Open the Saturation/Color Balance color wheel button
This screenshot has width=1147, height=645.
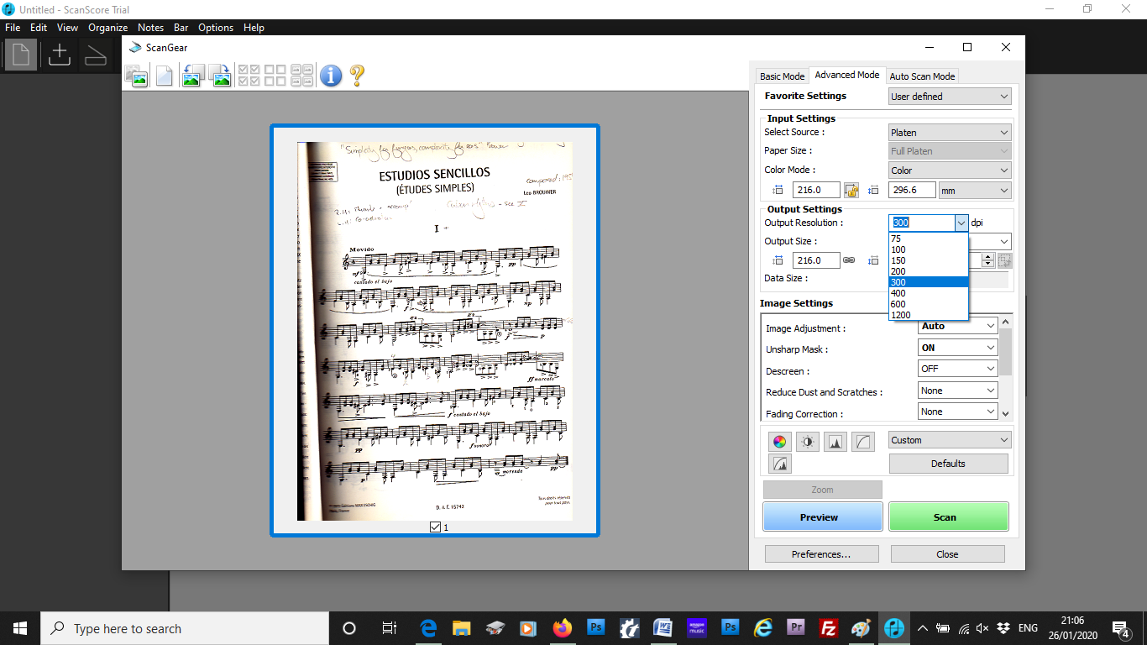[780, 442]
